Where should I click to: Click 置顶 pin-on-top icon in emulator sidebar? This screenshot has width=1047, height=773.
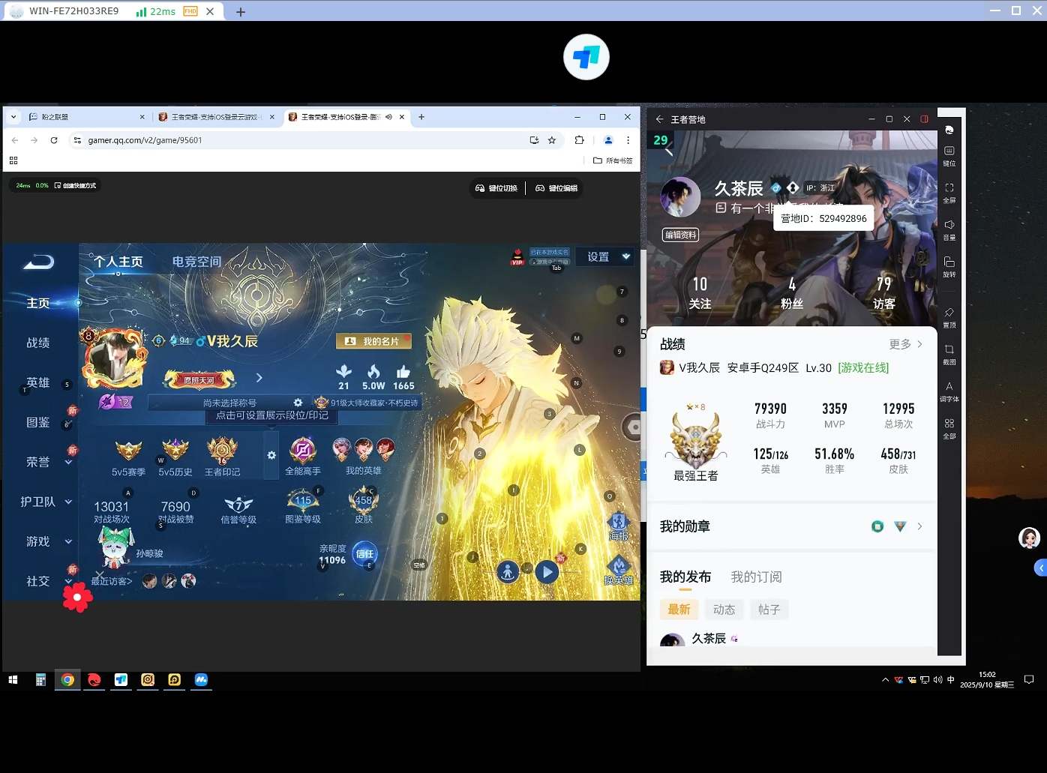click(949, 316)
